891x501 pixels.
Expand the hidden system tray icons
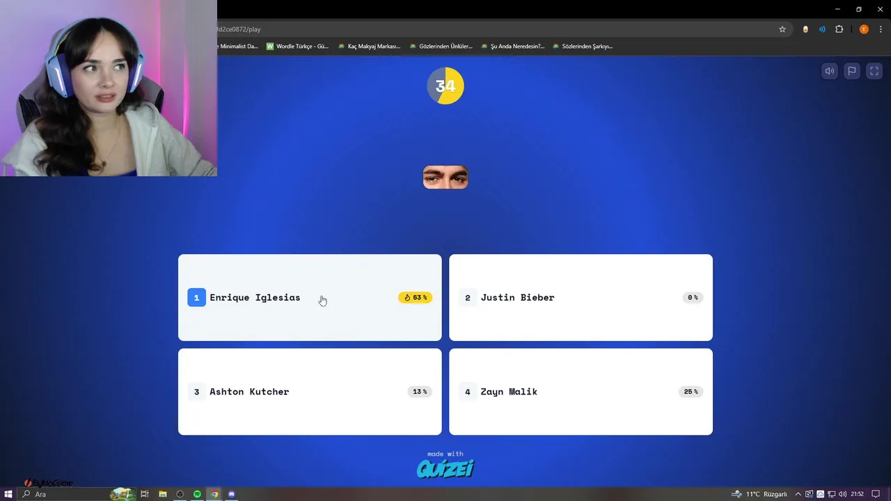[x=798, y=494]
